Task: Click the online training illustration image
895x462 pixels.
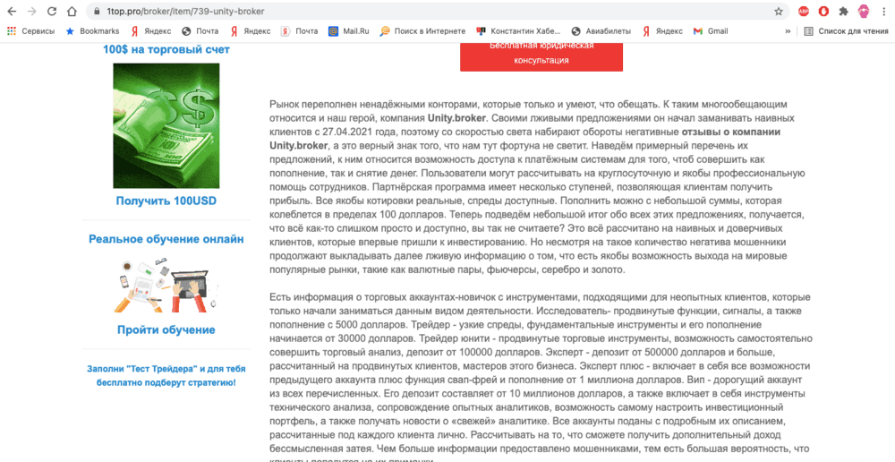Action: pos(166,285)
